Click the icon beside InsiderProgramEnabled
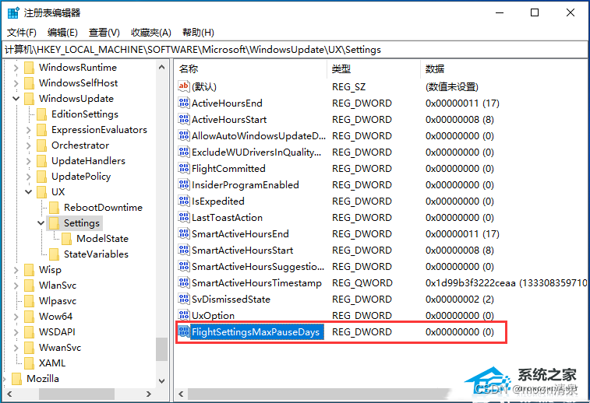This screenshot has height=403, width=590. (184, 185)
